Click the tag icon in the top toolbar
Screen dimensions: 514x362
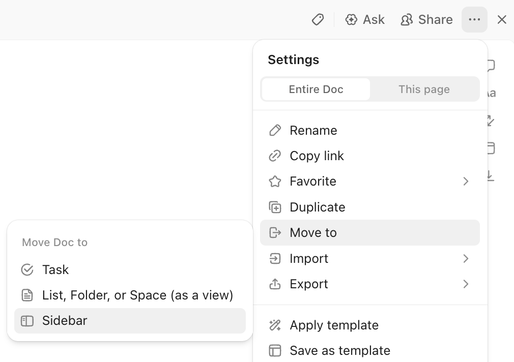tap(318, 19)
